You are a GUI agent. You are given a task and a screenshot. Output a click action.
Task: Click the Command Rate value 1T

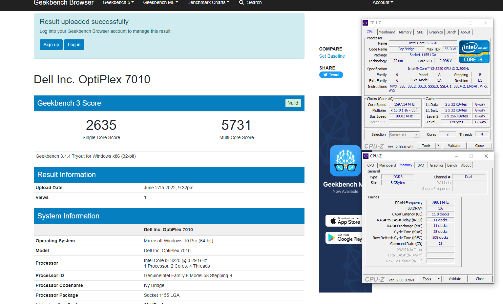[440, 243]
